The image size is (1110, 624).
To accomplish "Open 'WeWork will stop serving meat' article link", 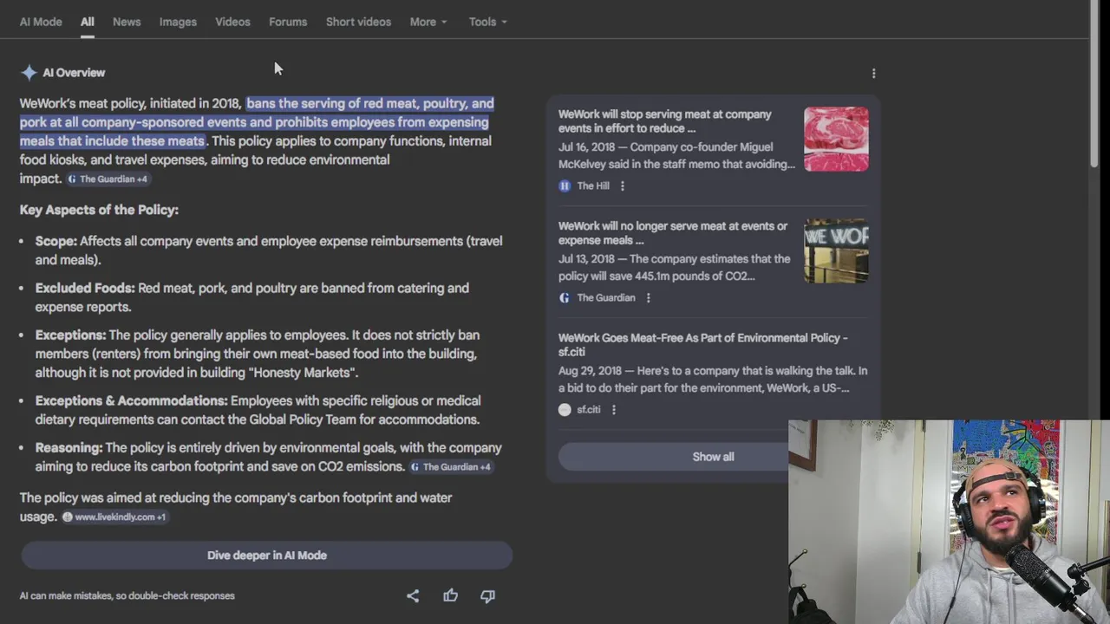I will 665,121.
